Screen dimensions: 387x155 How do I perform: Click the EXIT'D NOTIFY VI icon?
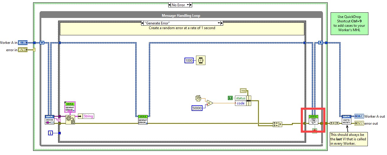[x=346, y=120]
